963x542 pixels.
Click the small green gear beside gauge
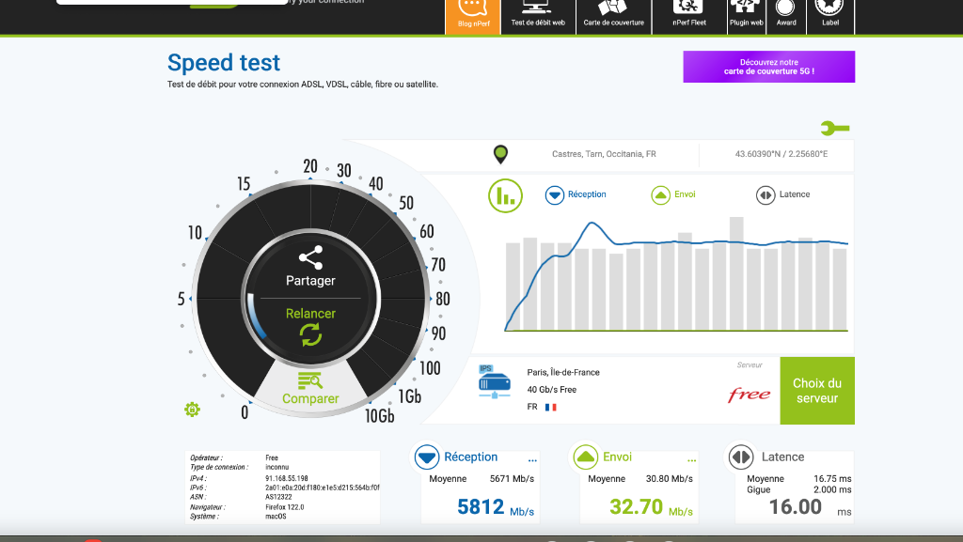pos(192,409)
